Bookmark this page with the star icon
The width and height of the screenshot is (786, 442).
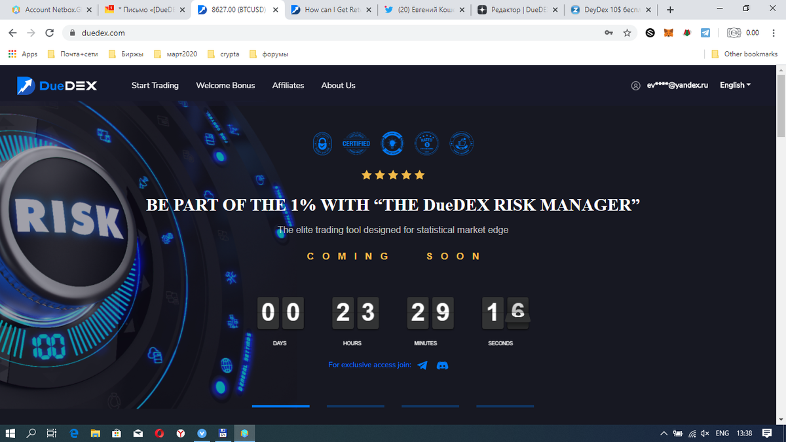point(627,33)
